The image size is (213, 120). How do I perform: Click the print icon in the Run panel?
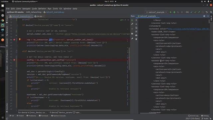(x=136, y=35)
